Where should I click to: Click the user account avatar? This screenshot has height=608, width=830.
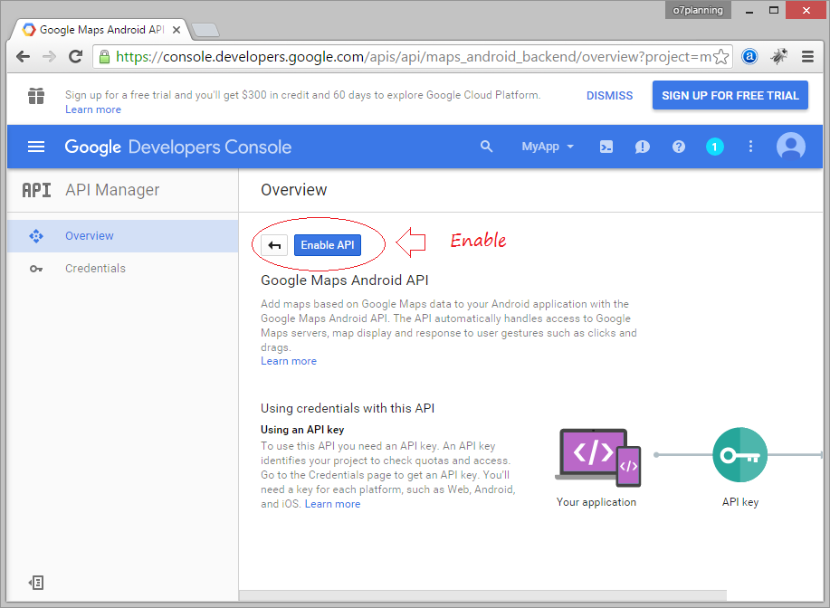pos(791,147)
